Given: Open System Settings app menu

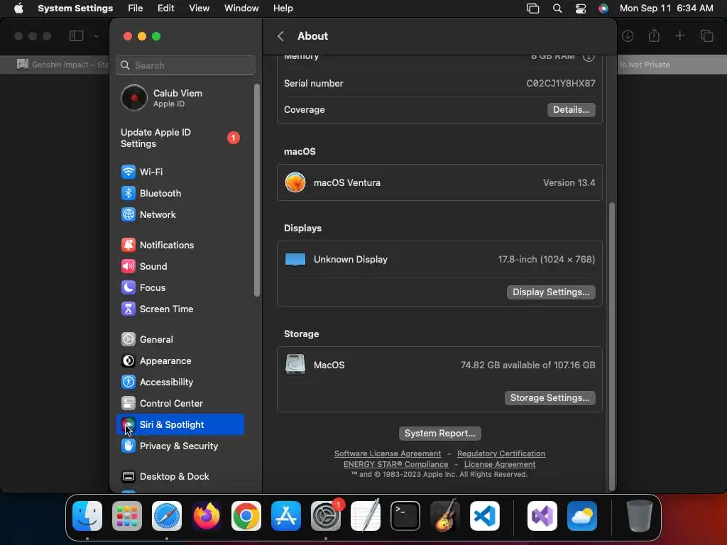Looking at the screenshot, I should [x=75, y=9].
